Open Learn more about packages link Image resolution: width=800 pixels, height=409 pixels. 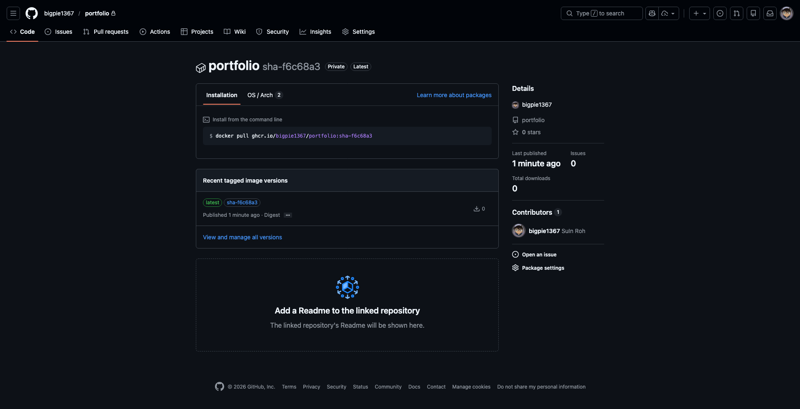(x=454, y=95)
